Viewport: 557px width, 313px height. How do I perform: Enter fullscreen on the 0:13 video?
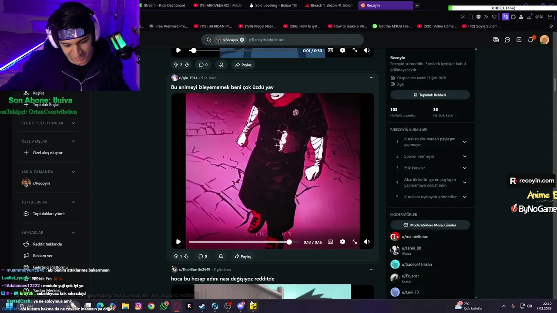355,242
